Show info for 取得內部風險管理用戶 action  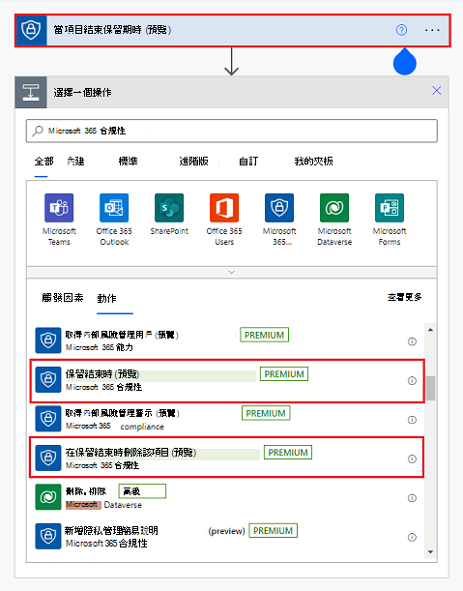pyautogui.click(x=412, y=341)
